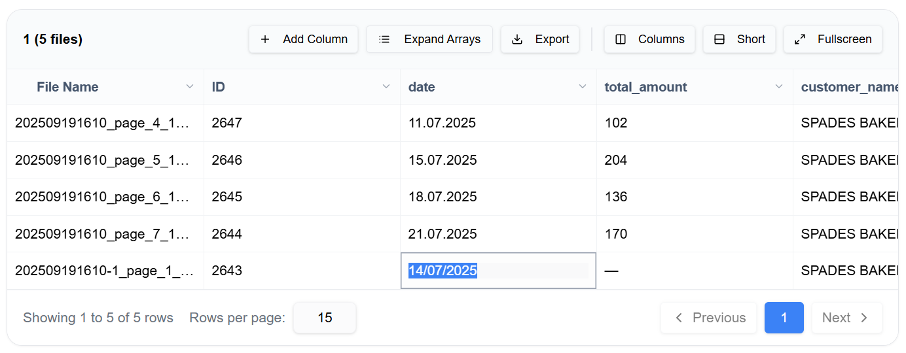Click the Short row-height icon

719,39
